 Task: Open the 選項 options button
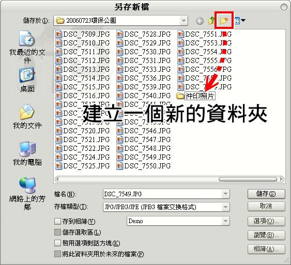click(266, 221)
